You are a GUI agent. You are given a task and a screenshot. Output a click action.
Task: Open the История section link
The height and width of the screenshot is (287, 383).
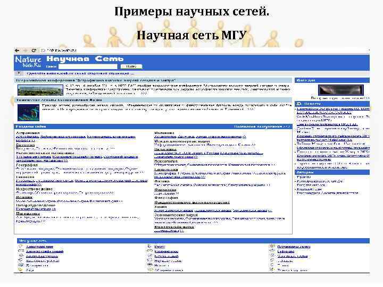[24, 197]
